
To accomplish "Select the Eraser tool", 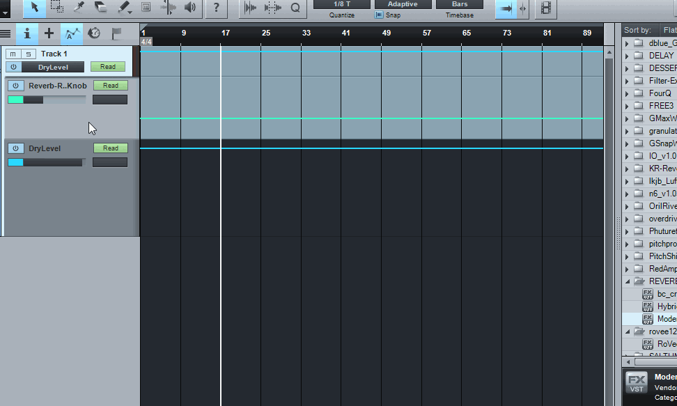I will coord(102,8).
